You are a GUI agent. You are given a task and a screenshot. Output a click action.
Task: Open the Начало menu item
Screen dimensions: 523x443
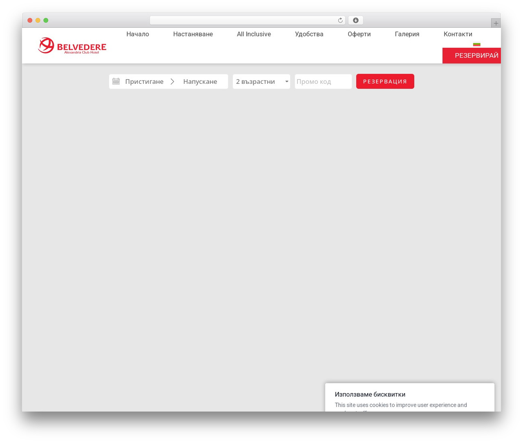(138, 34)
